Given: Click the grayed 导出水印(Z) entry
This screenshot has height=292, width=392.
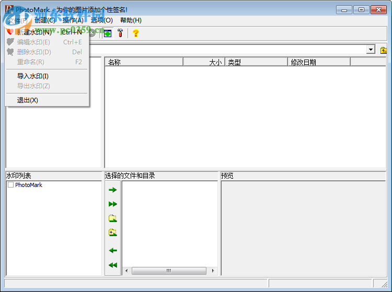Looking at the screenshot, I should [47, 86].
